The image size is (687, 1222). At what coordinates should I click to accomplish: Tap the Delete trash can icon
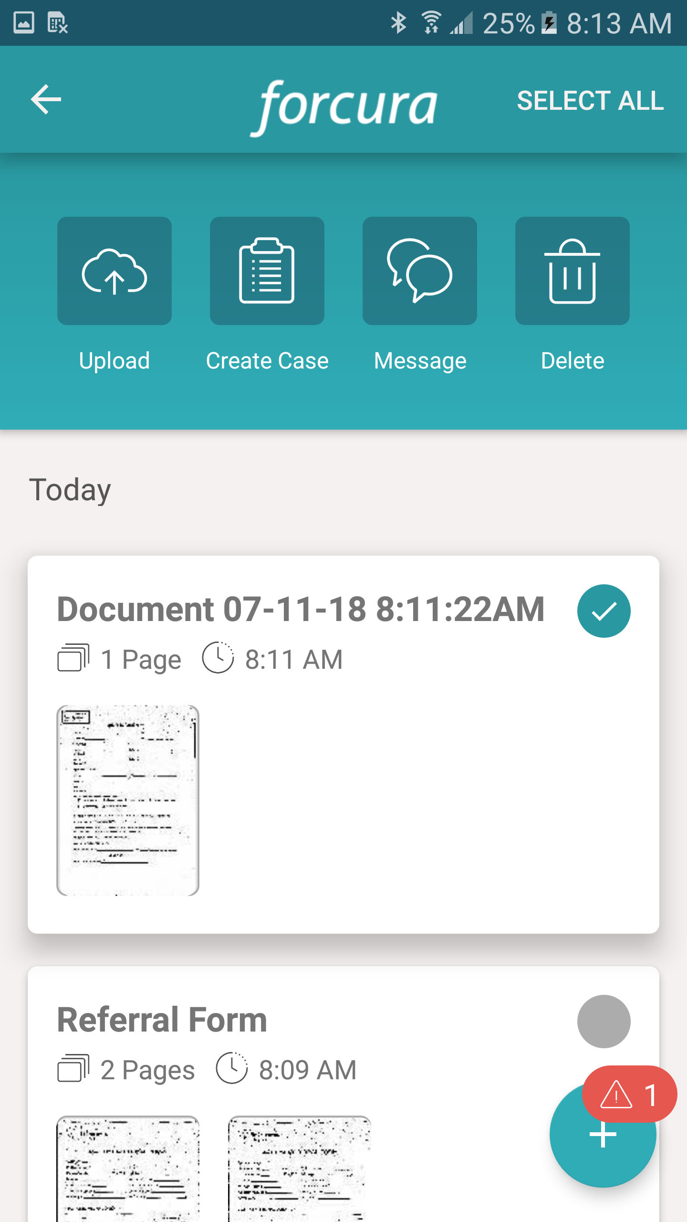(572, 271)
